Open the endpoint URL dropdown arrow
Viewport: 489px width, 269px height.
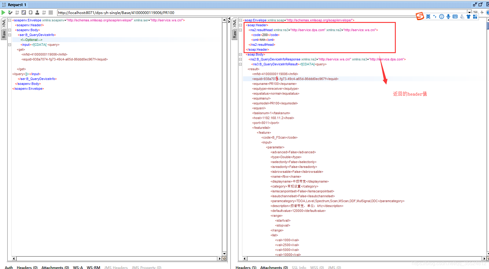pos(469,13)
